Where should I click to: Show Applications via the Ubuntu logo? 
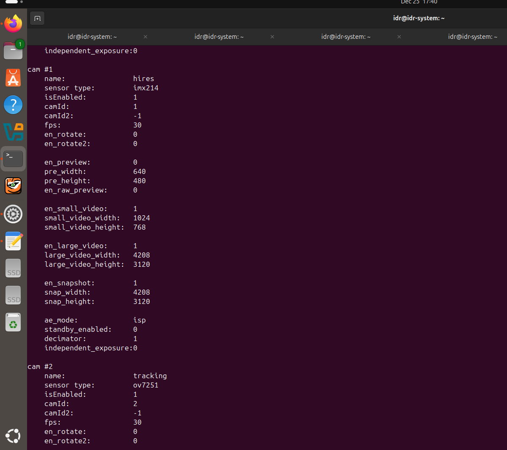pyautogui.click(x=13, y=436)
